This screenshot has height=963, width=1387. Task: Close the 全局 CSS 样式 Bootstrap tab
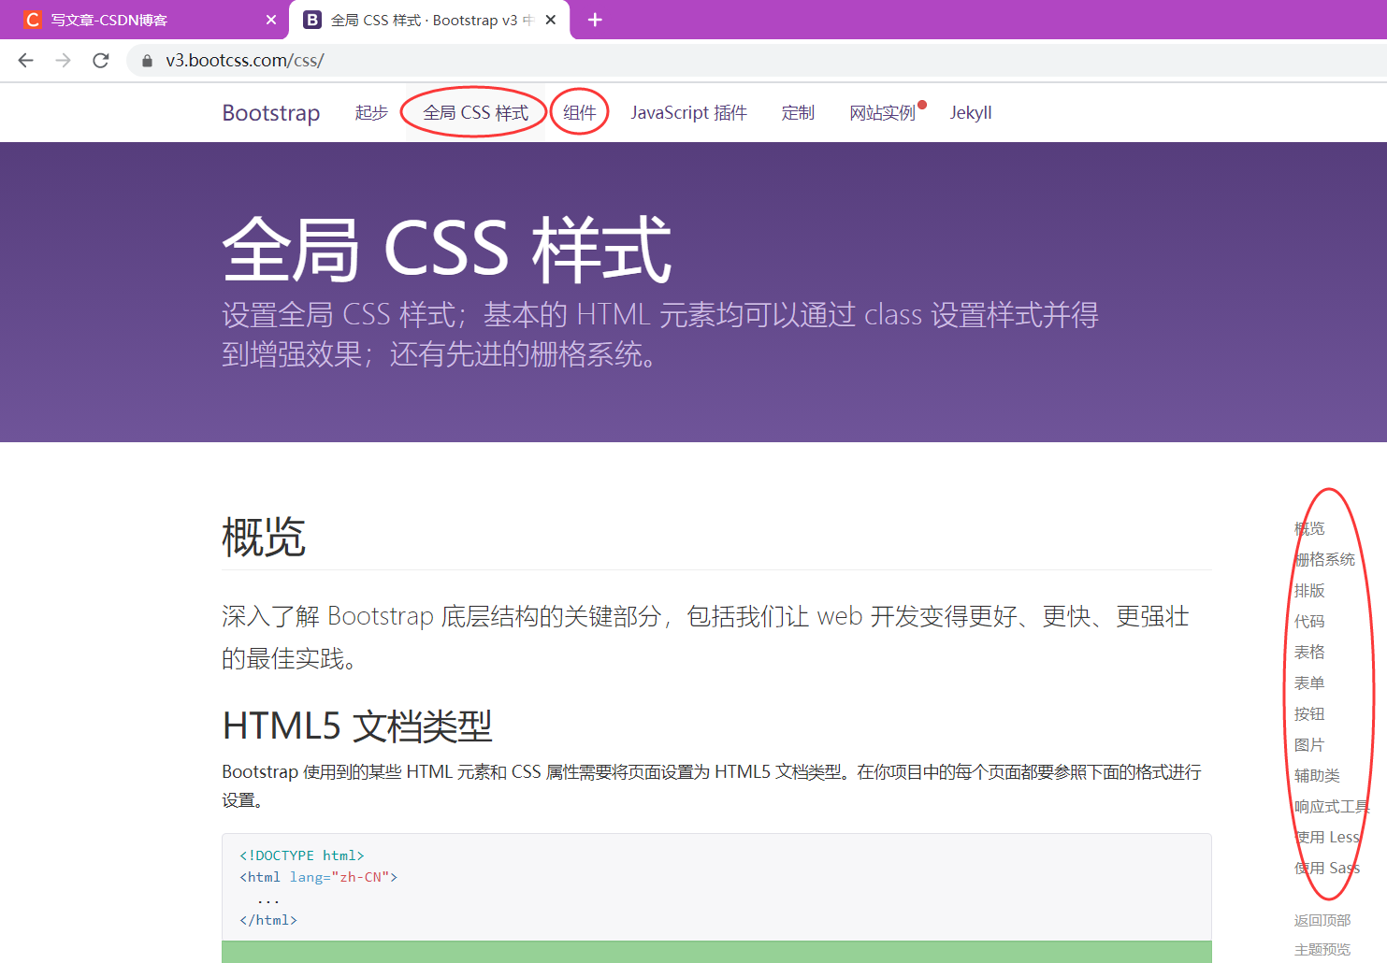pos(551,20)
